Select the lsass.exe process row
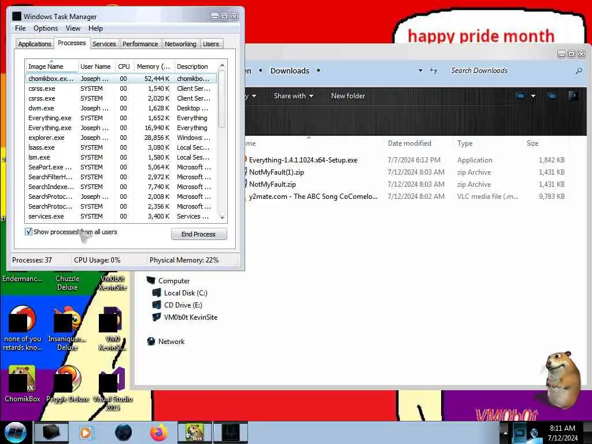The image size is (592, 444). click(x=121, y=147)
